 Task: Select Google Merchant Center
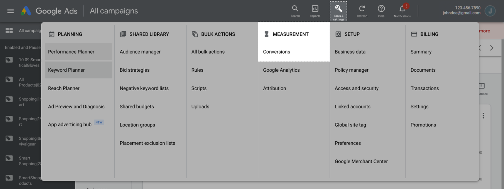[x=361, y=161]
